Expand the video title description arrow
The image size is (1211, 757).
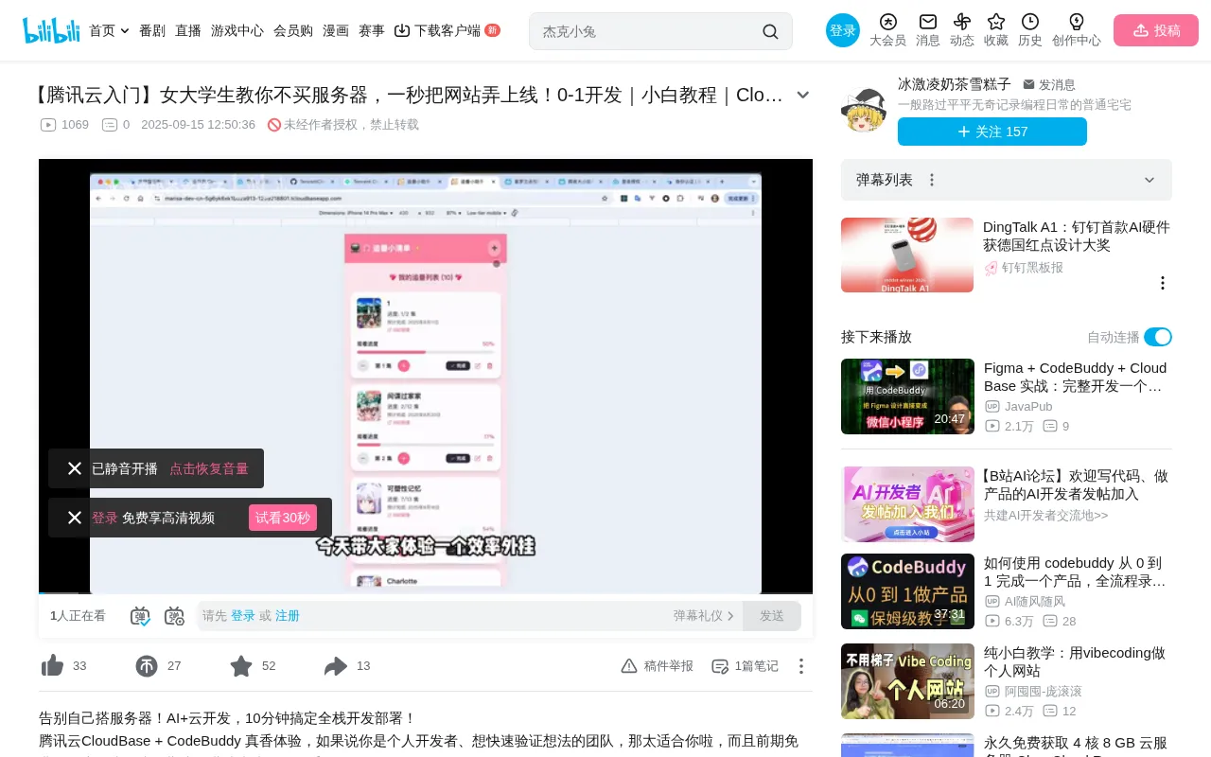coord(803,95)
